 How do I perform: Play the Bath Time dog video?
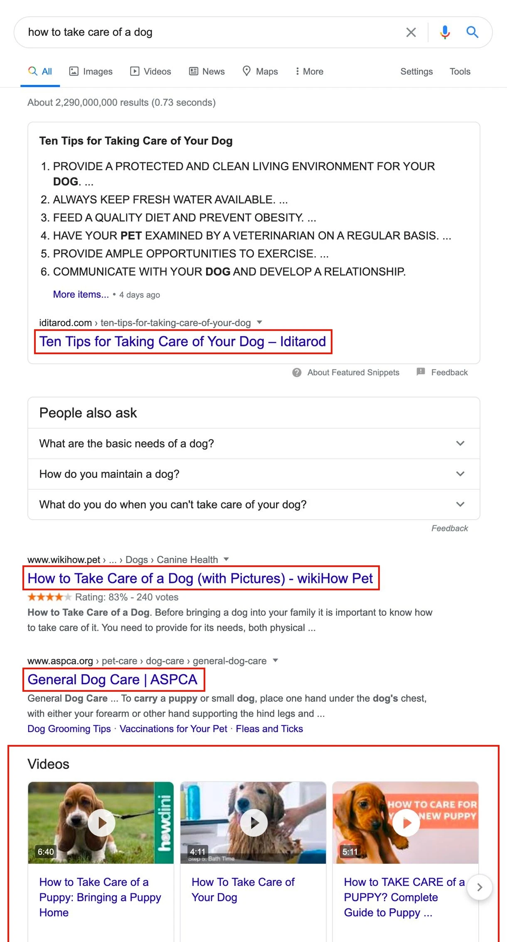tap(253, 823)
